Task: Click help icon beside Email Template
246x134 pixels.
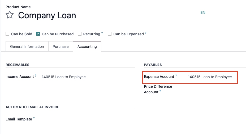Action: (34, 118)
